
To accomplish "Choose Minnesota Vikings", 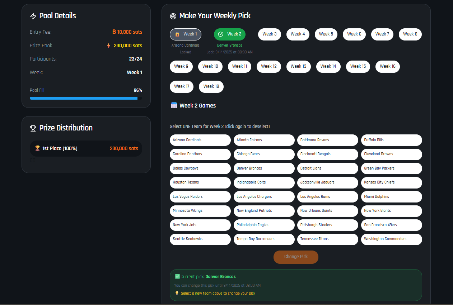I will [200, 211].
